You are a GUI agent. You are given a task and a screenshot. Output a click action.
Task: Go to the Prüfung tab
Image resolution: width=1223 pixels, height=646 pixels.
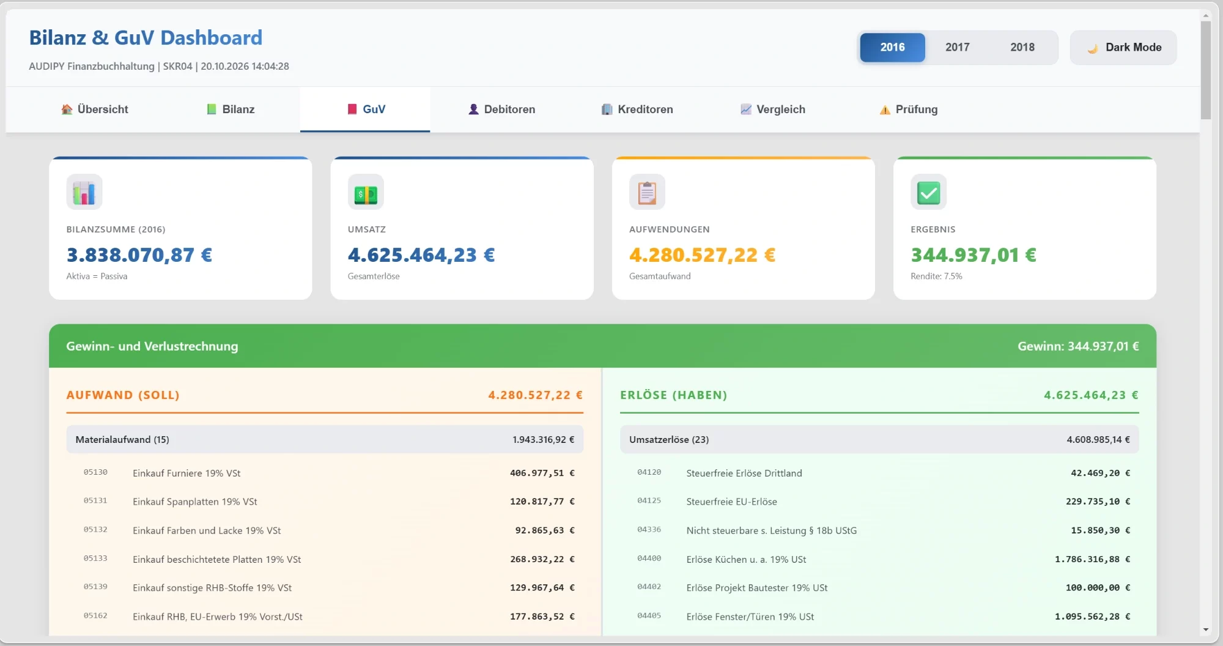pyautogui.click(x=909, y=110)
